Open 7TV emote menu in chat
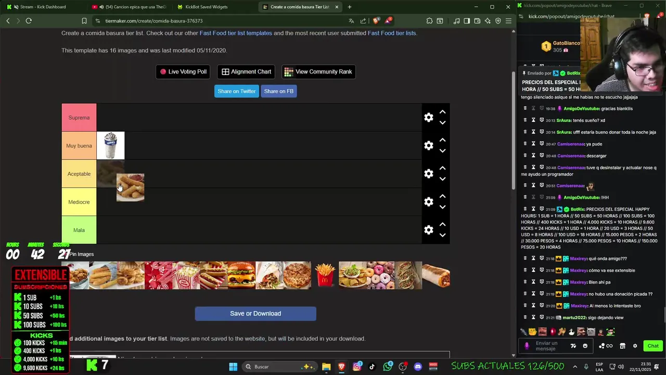Screen dimensions: 666x375 click(573, 346)
